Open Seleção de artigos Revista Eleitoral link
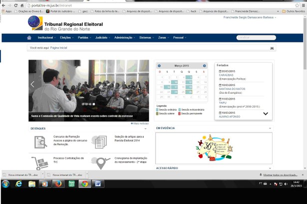Viewport: 307px width, 204px height. point(129,139)
